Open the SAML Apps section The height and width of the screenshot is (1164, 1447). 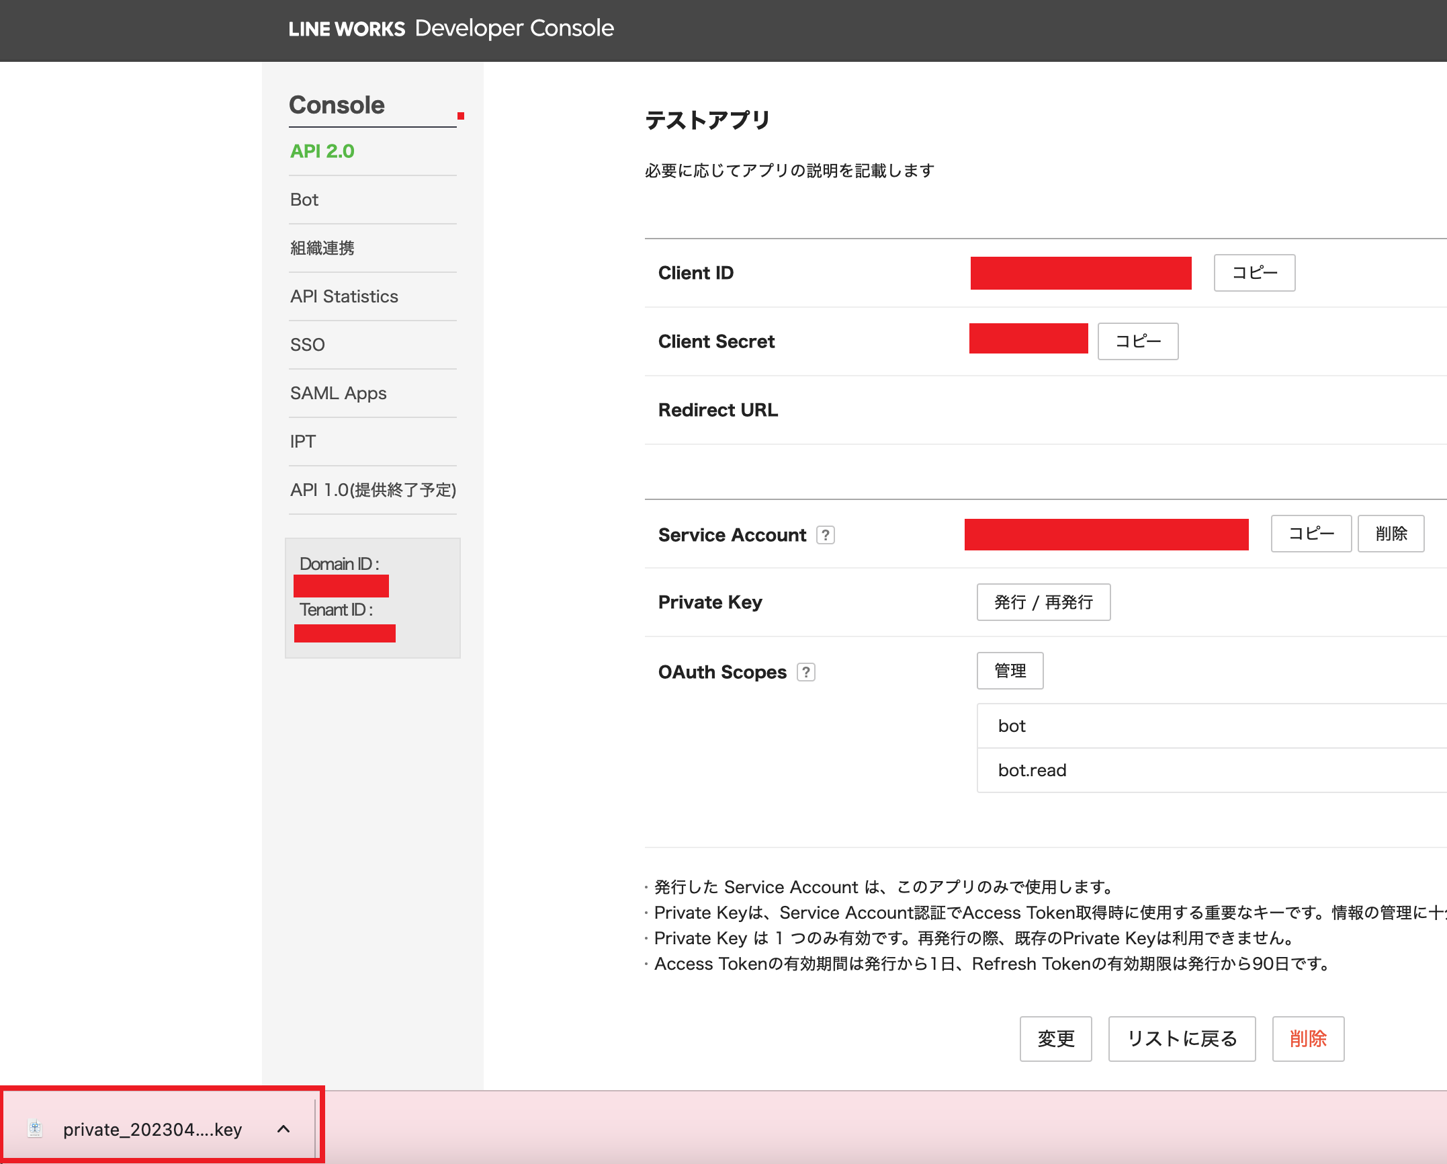pos(338,393)
